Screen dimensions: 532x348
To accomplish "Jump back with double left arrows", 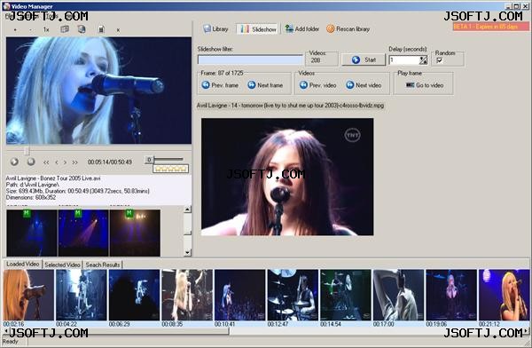I will 46,162.
